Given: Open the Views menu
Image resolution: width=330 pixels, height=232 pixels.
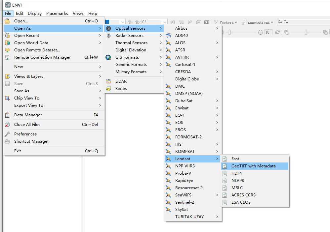Looking at the screenshot, I should [78, 14].
